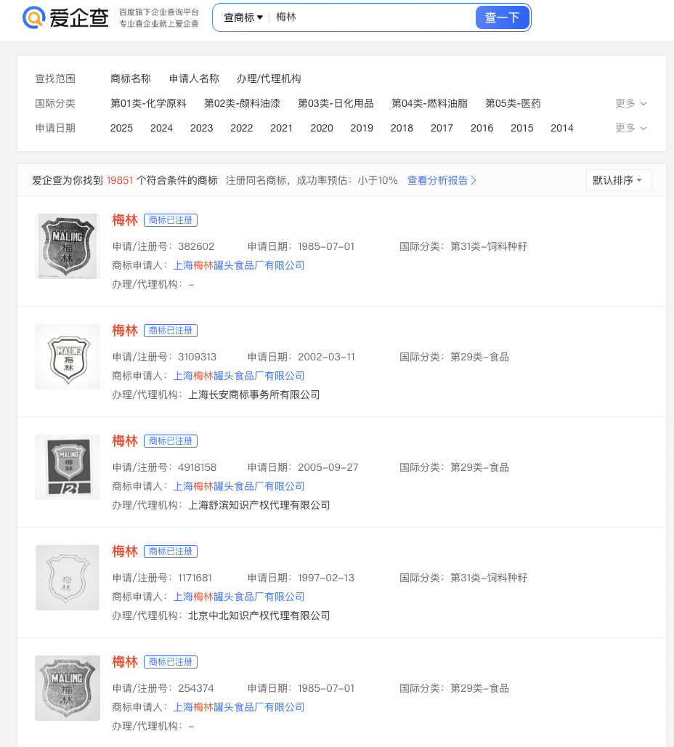Select 办理/代理机构 search scope
Viewport: 674px width, 747px height.
(x=269, y=78)
